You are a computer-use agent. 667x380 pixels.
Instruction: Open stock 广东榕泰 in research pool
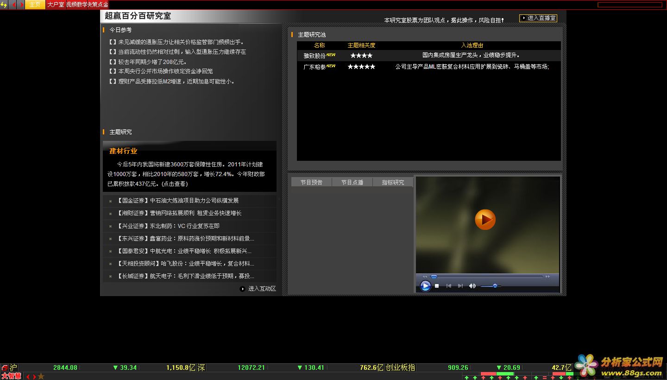315,67
